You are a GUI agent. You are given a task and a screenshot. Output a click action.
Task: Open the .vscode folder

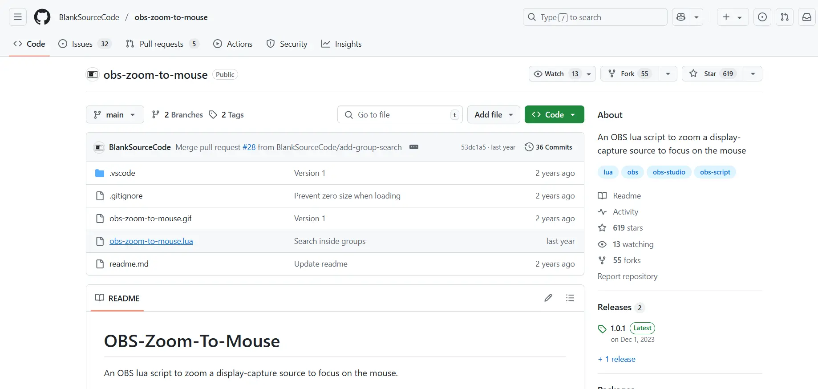point(122,173)
